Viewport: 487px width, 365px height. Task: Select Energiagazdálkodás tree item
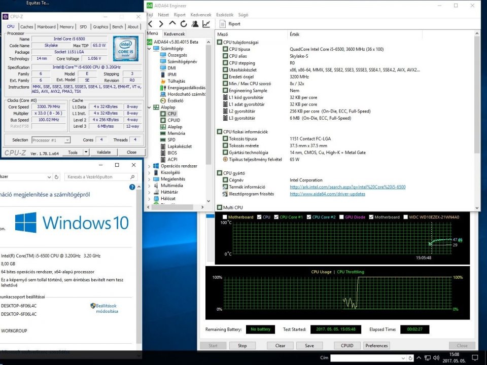point(186,88)
